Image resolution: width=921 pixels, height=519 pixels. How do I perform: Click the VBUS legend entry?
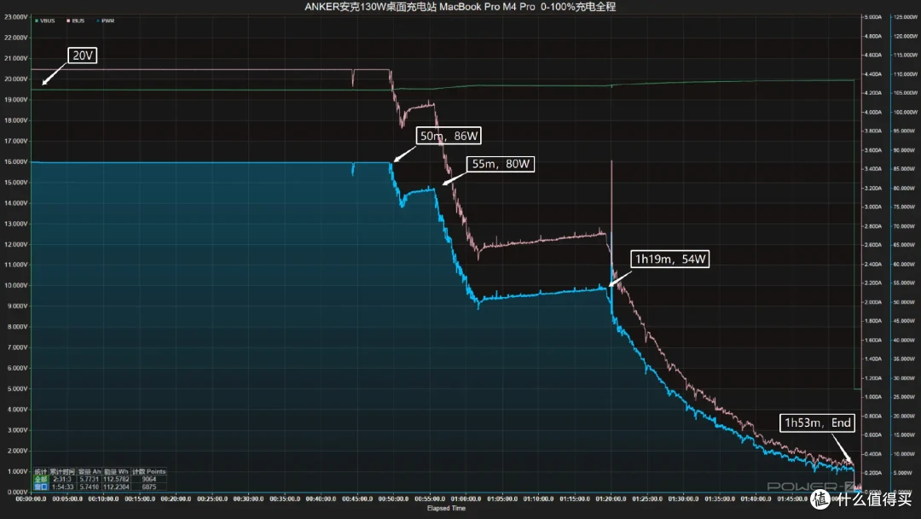point(45,20)
